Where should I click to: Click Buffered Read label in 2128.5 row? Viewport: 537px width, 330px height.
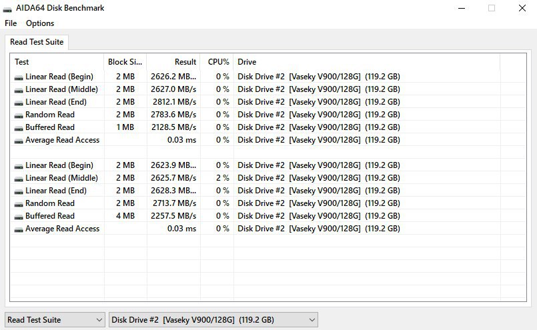[x=50, y=127]
